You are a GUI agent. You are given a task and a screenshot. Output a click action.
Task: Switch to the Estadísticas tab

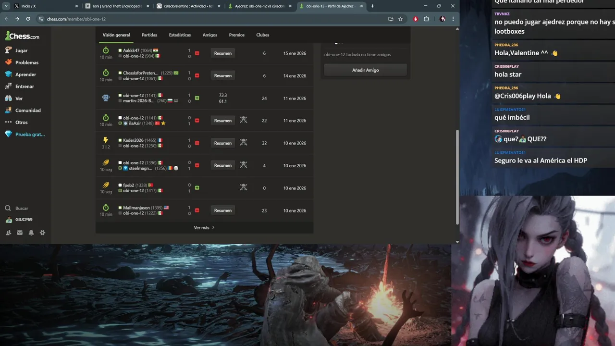pos(180,35)
